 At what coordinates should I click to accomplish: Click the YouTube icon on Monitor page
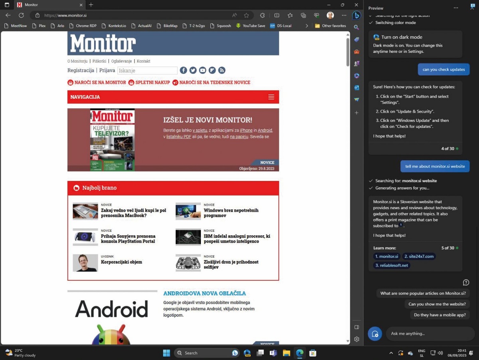coord(202,70)
